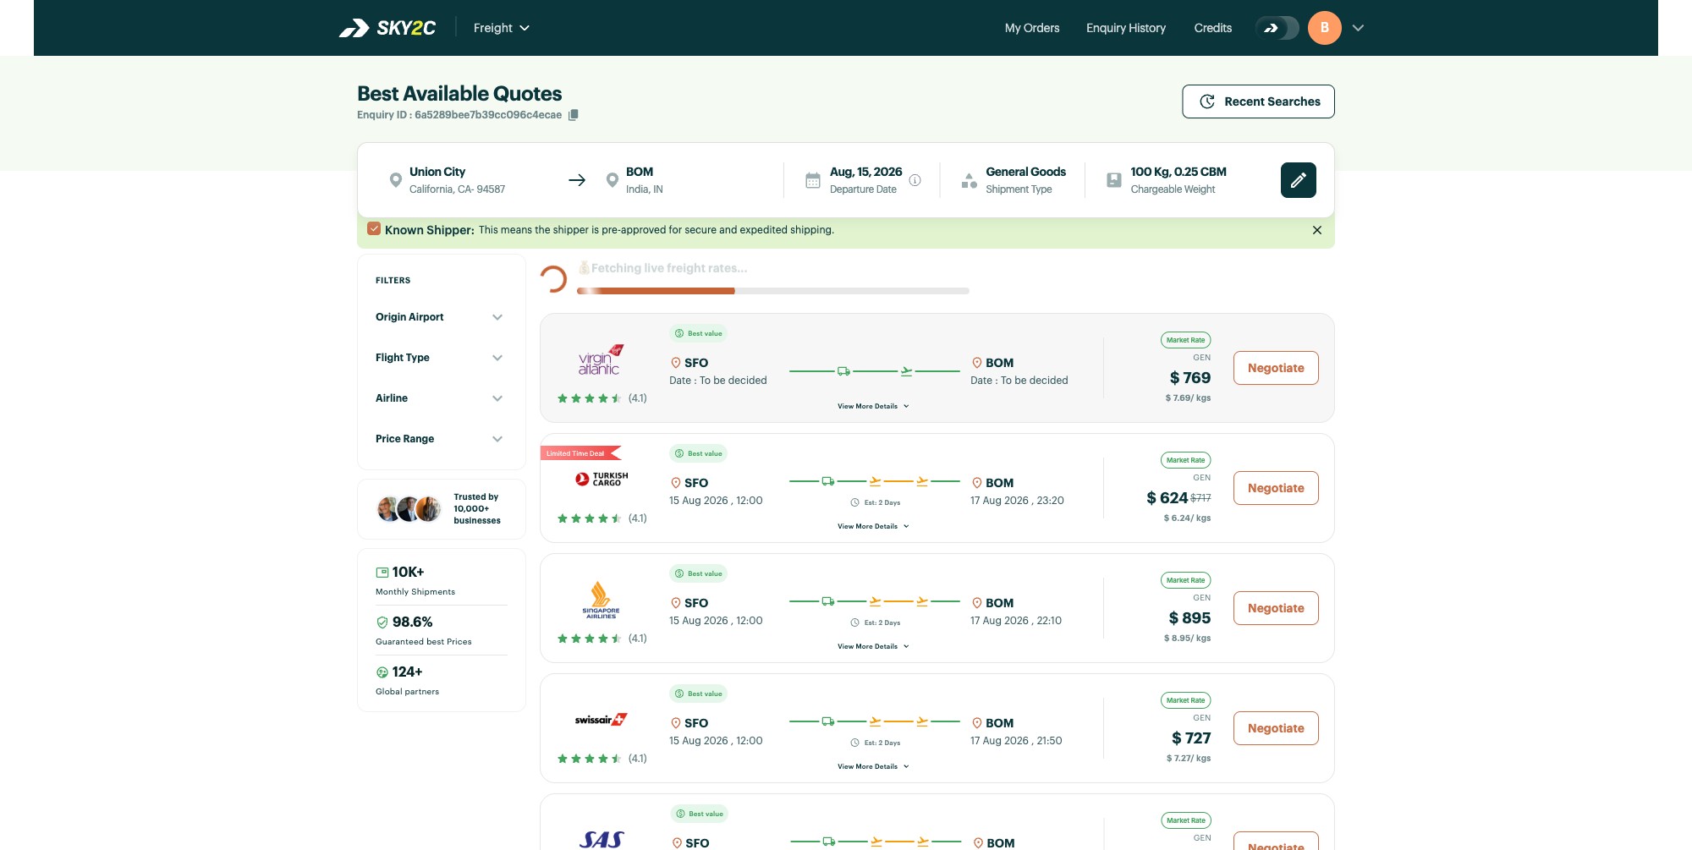
Task: Click the 17 Aug 2026 , 21:50 arrival text
Action: [x=1016, y=741]
